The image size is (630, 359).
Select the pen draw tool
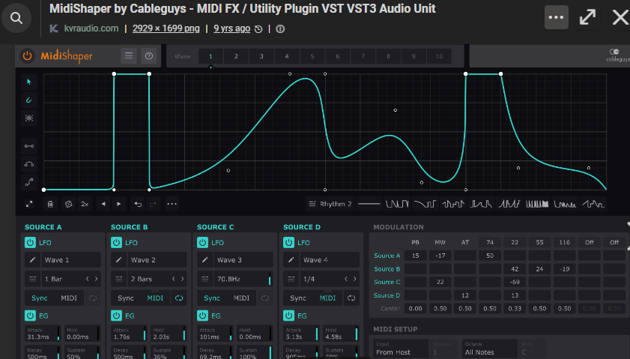click(x=29, y=100)
